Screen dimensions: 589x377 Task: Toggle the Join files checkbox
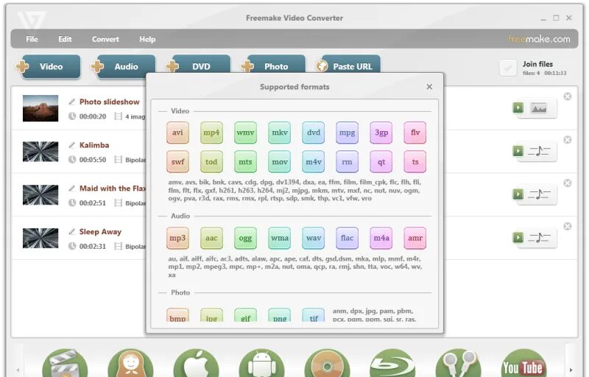point(508,68)
